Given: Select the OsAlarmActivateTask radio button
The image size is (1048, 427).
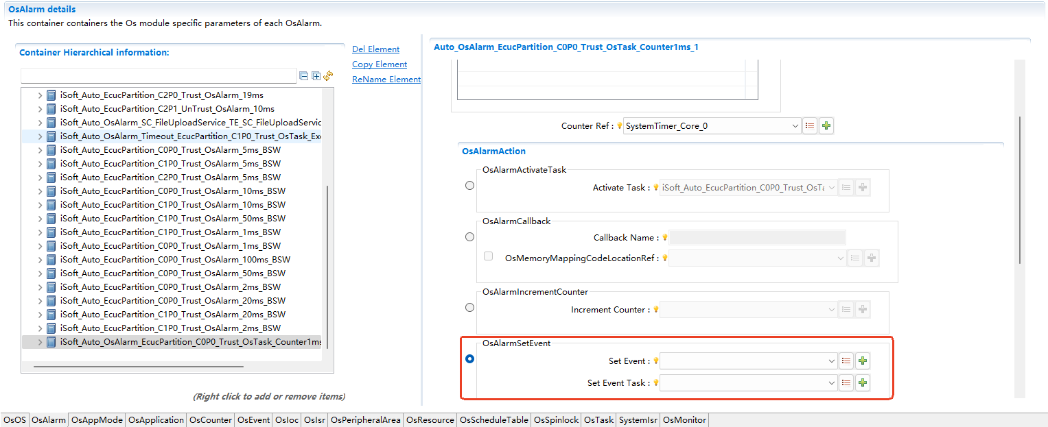Looking at the screenshot, I should pos(469,186).
